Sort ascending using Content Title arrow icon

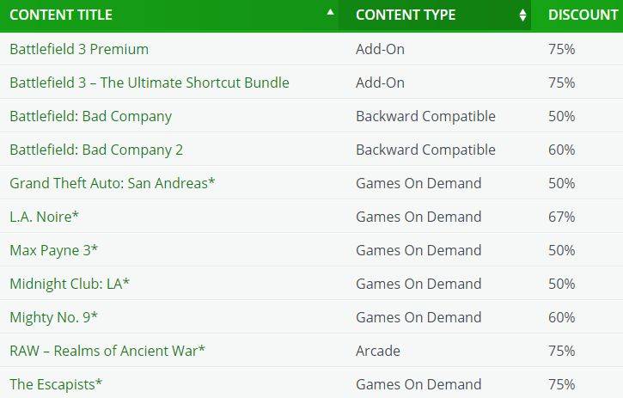click(330, 12)
